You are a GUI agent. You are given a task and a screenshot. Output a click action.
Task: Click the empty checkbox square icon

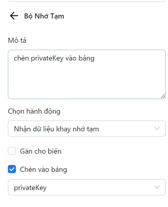12,151
